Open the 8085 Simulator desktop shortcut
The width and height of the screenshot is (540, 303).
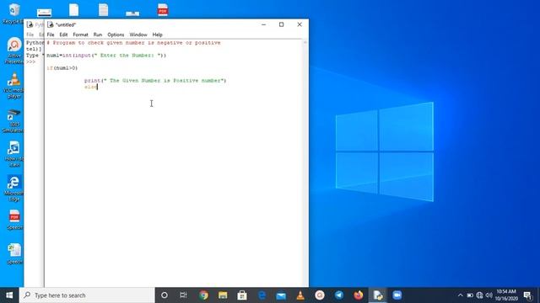[x=13, y=120]
